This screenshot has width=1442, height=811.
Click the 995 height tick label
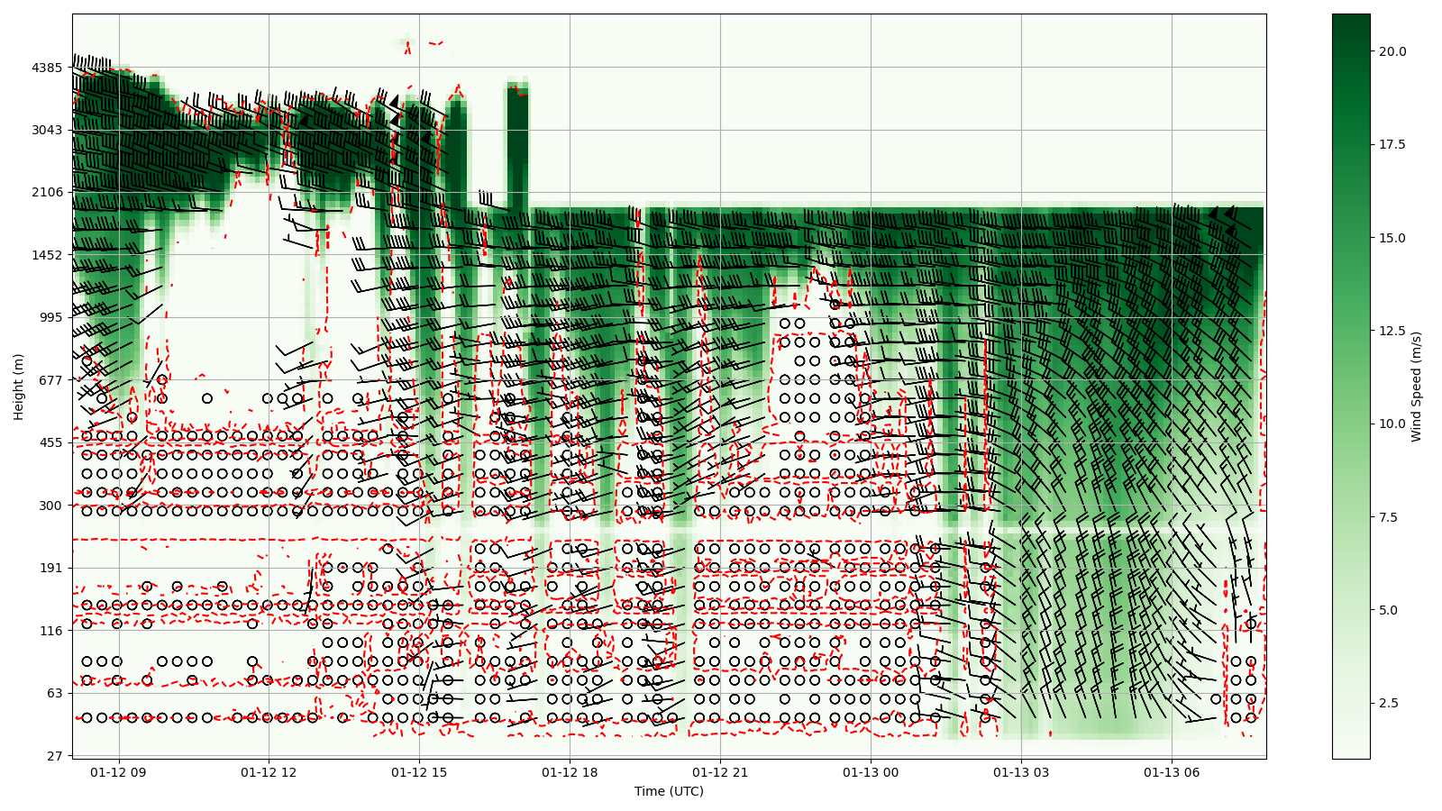pyautogui.click(x=50, y=317)
